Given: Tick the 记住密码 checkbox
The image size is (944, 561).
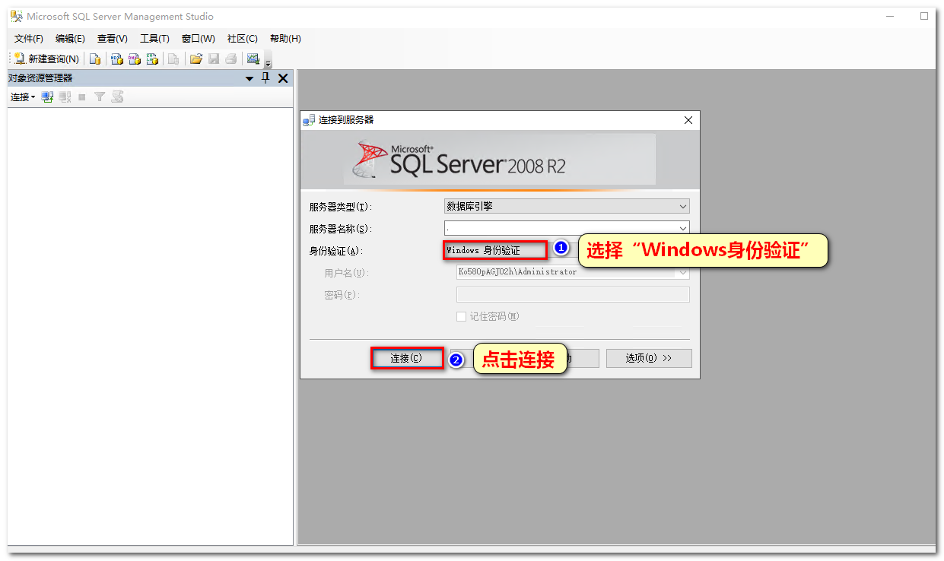Looking at the screenshot, I should pyautogui.click(x=461, y=316).
